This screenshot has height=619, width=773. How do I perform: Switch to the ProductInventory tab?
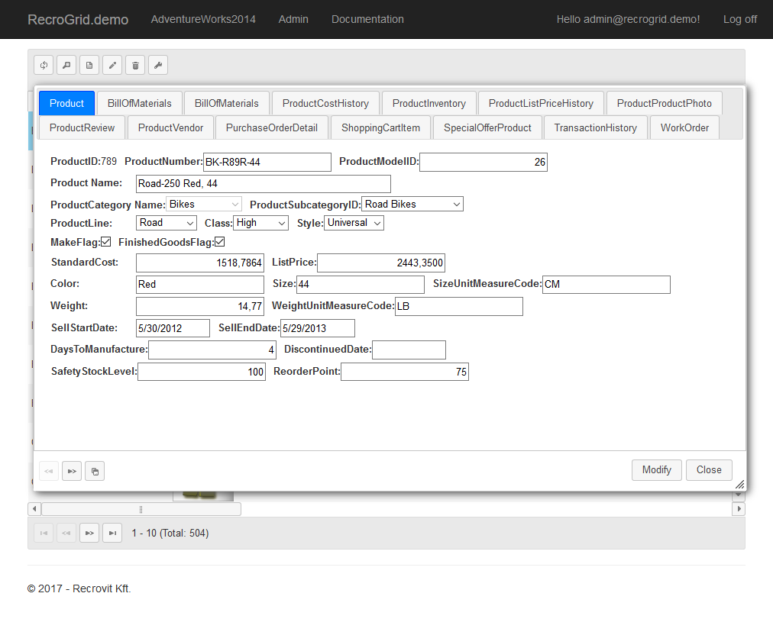(x=429, y=104)
